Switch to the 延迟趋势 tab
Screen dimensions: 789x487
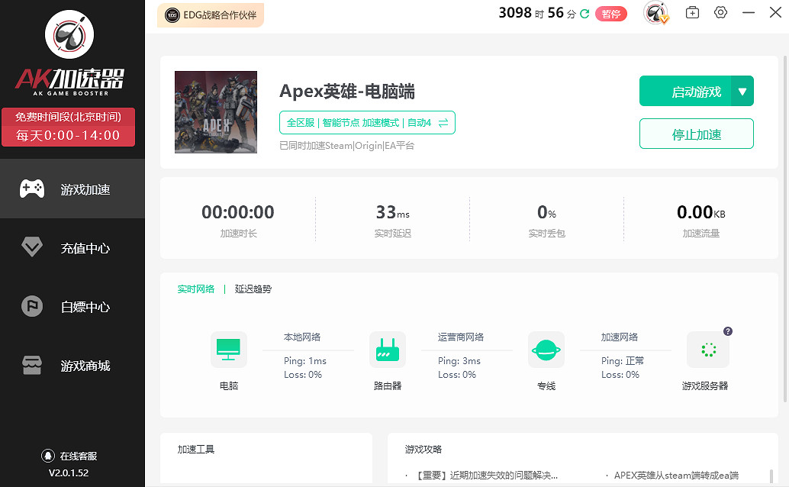(253, 289)
